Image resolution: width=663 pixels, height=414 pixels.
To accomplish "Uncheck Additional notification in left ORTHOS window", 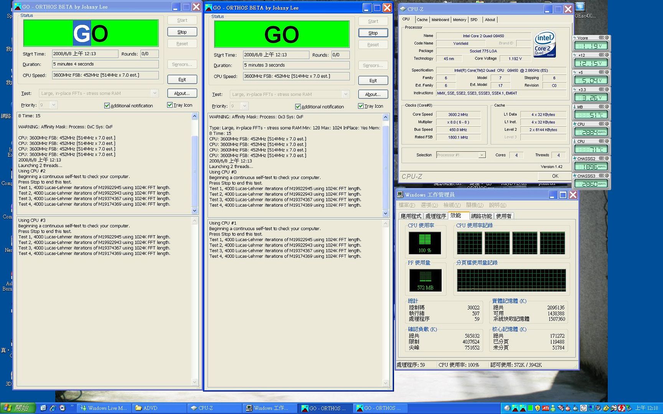I will click(107, 105).
